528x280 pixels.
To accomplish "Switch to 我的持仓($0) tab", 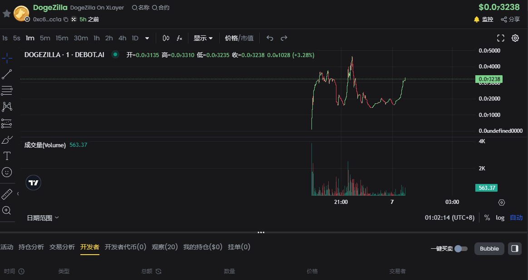I will click(203, 247).
